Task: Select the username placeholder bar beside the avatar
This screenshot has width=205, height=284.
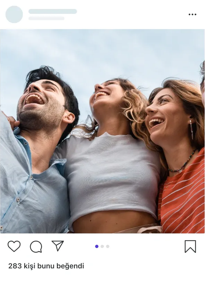Action: pyautogui.click(x=53, y=11)
